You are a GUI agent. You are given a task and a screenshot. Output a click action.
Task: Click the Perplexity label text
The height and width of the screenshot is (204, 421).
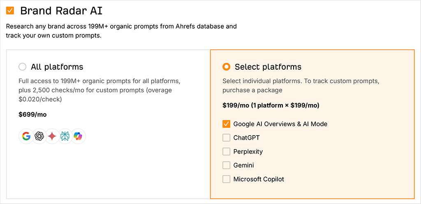point(248,152)
